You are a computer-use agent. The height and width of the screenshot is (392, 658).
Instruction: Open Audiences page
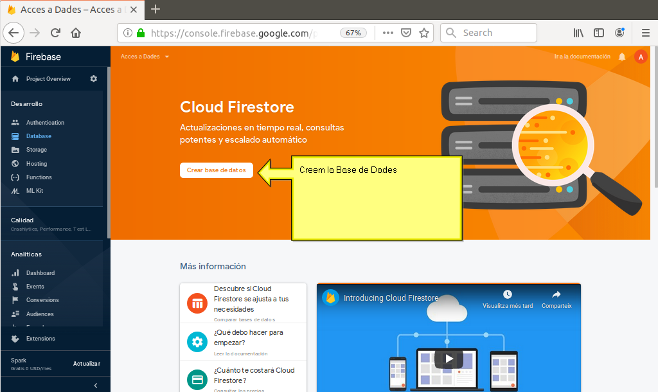(40, 314)
